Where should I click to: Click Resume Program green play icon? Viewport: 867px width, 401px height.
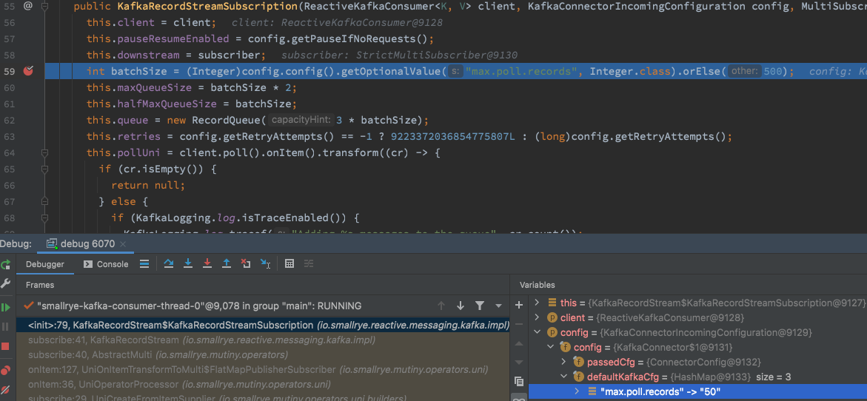click(5, 307)
